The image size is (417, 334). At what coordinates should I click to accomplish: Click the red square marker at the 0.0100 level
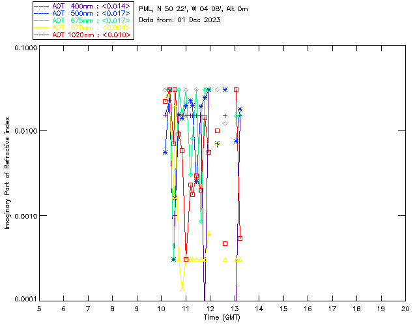coord(217,130)
